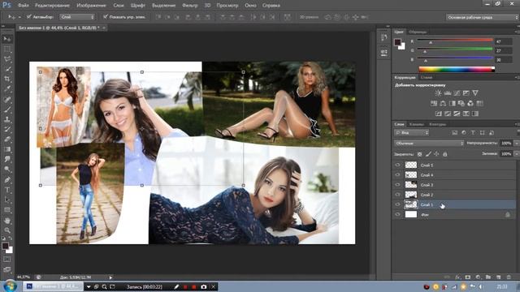Add a Brightness/Contrast adjustment
The height and width of the screenshot is (292, 520).
438,93
